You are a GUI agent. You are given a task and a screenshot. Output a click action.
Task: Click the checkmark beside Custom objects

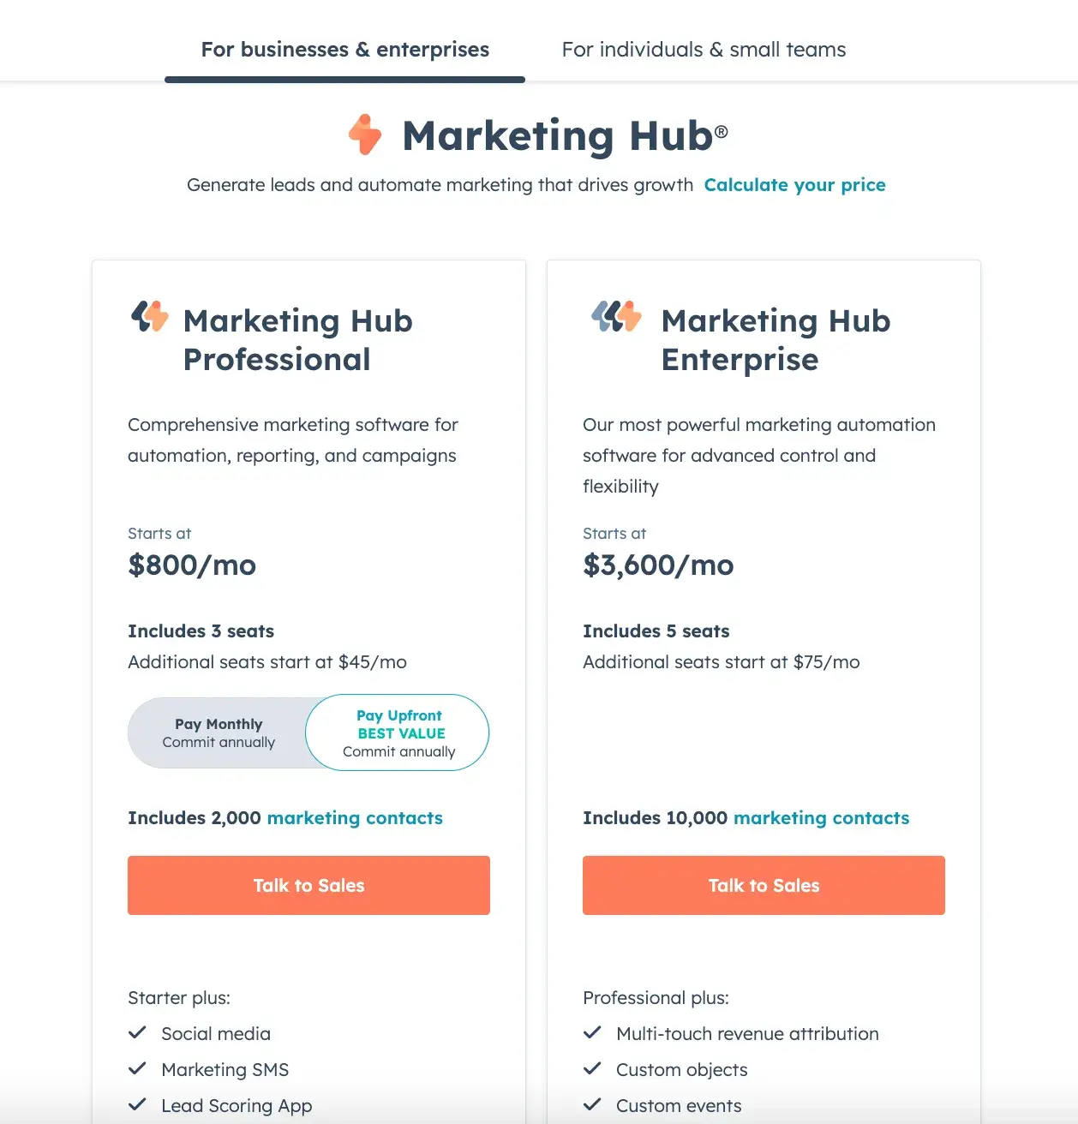click(592, 1069)
